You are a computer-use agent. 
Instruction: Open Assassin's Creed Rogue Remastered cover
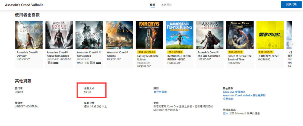pyautogui.click(x=59, y=35)
